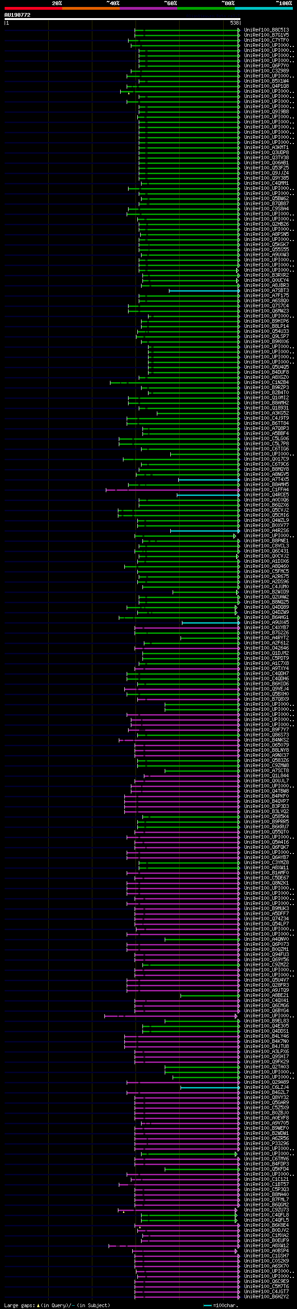Select hit label UniRef100_A8BE21
Screen dimensions: 297x1309
tap(266, 995)
